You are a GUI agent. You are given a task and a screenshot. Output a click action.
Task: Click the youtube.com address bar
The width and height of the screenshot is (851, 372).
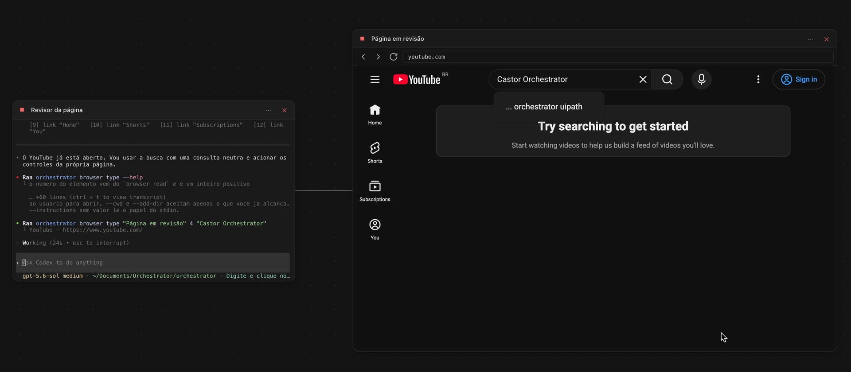click(618, 57)
